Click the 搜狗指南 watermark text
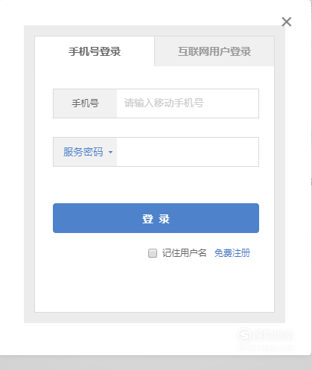Viewport: 312px width, 370px height. pos(273,336)
